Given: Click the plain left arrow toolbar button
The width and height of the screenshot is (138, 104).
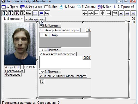Looking at the screenshot, I should [85, 13].
